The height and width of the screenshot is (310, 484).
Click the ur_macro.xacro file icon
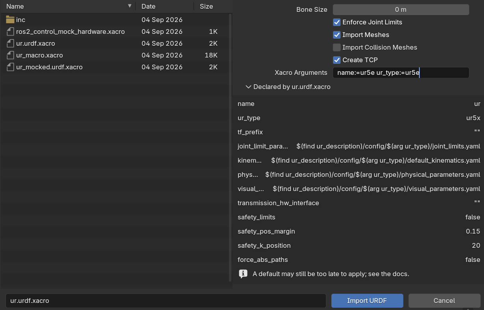10,55
